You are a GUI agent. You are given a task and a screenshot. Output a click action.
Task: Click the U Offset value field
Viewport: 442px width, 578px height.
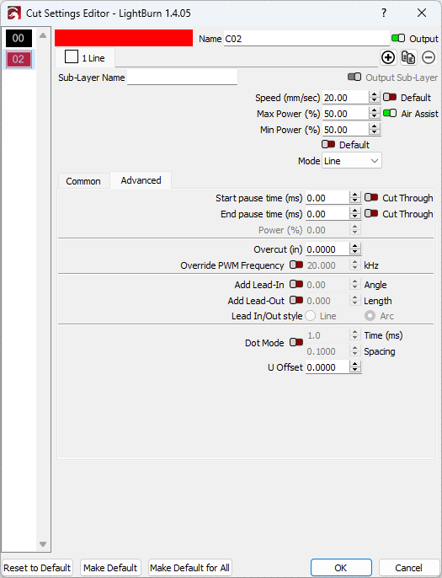(x=327, y=367)
